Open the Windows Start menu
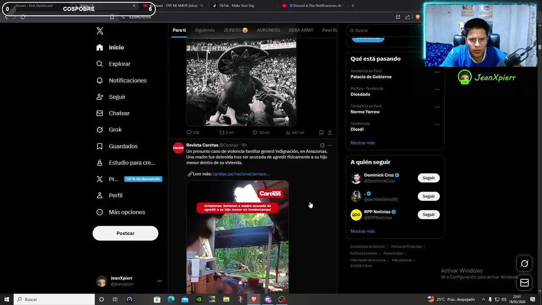542x305 pixels. (7, 299)
